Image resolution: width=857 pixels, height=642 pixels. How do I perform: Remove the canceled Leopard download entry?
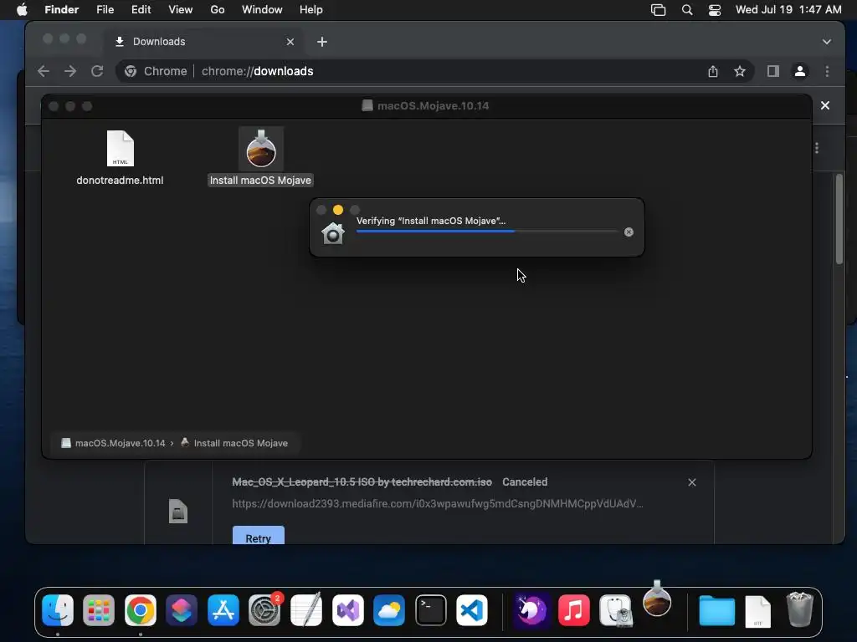[x=692, y=482]
